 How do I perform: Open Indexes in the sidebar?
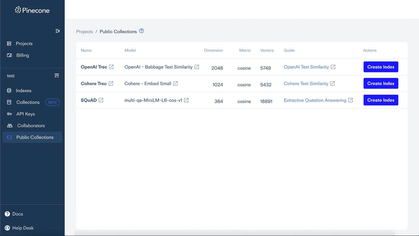[23, 91]
